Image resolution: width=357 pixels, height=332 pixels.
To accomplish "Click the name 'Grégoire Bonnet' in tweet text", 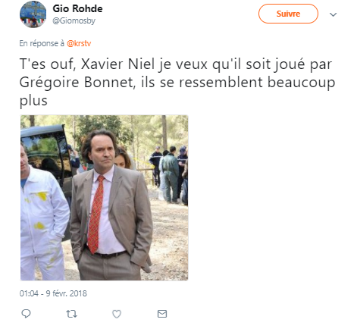I will click(x=77, y=83).
